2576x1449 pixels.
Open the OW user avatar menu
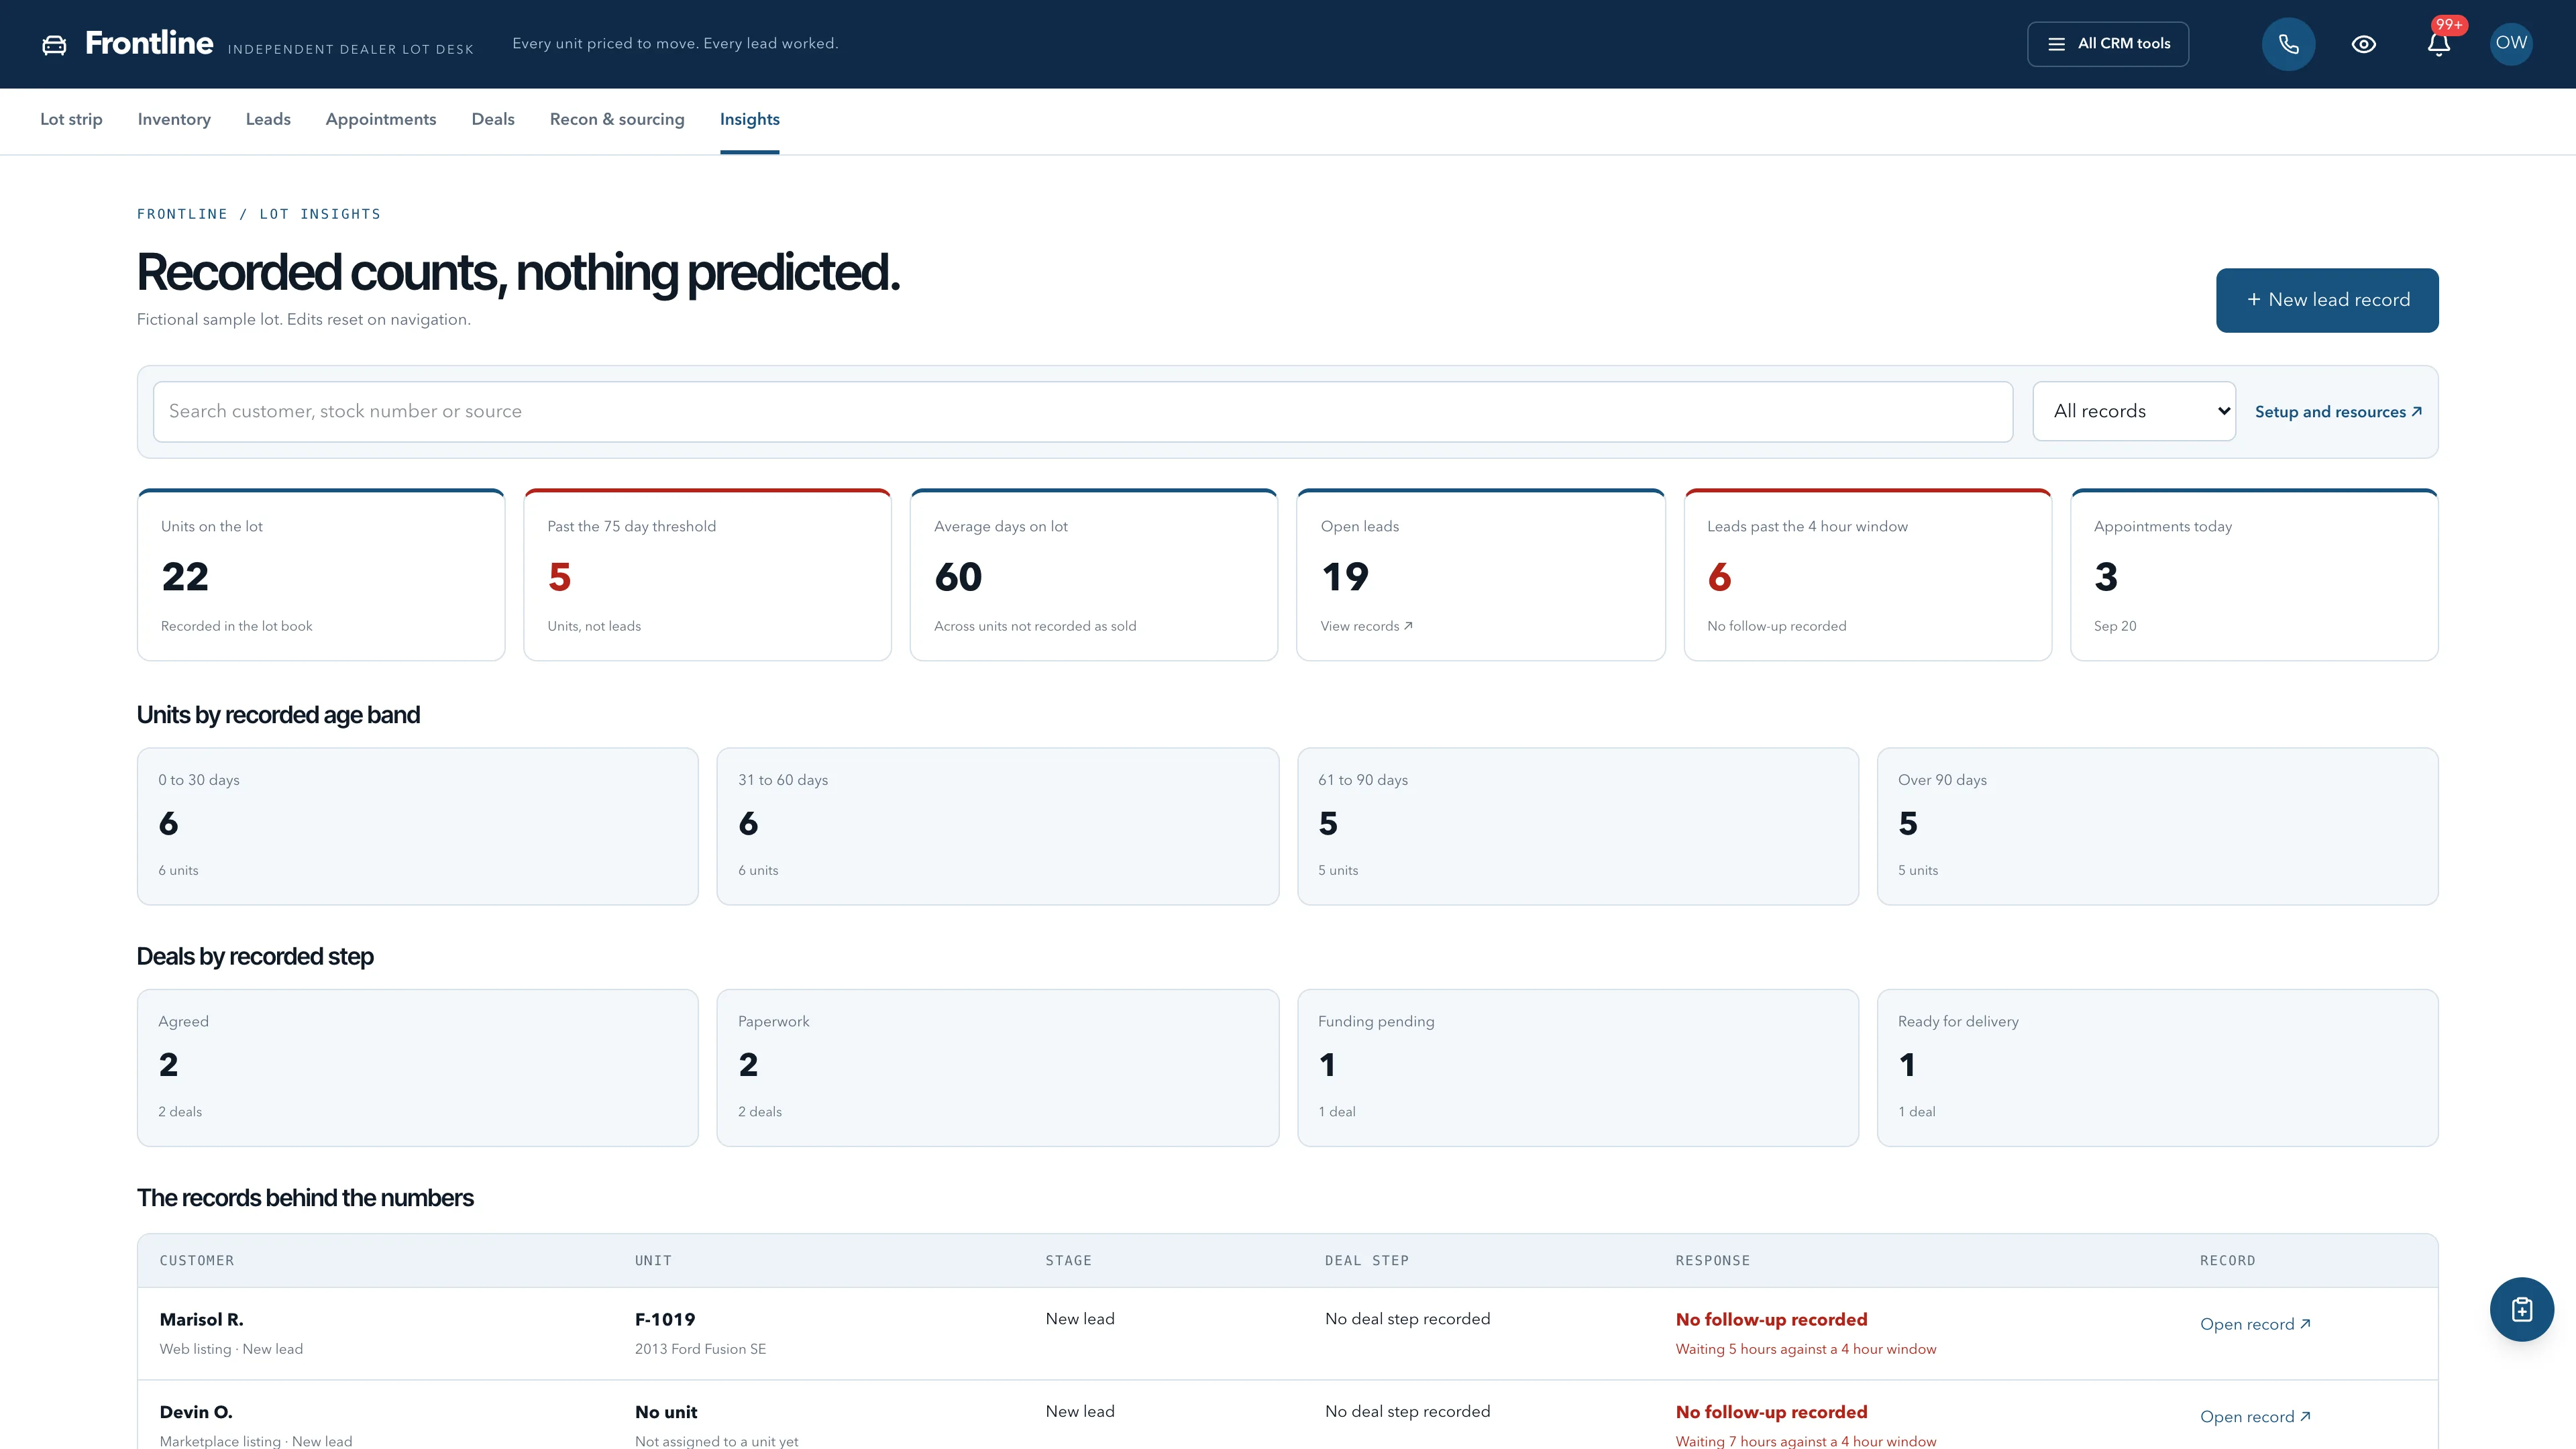pos(2511,43)
